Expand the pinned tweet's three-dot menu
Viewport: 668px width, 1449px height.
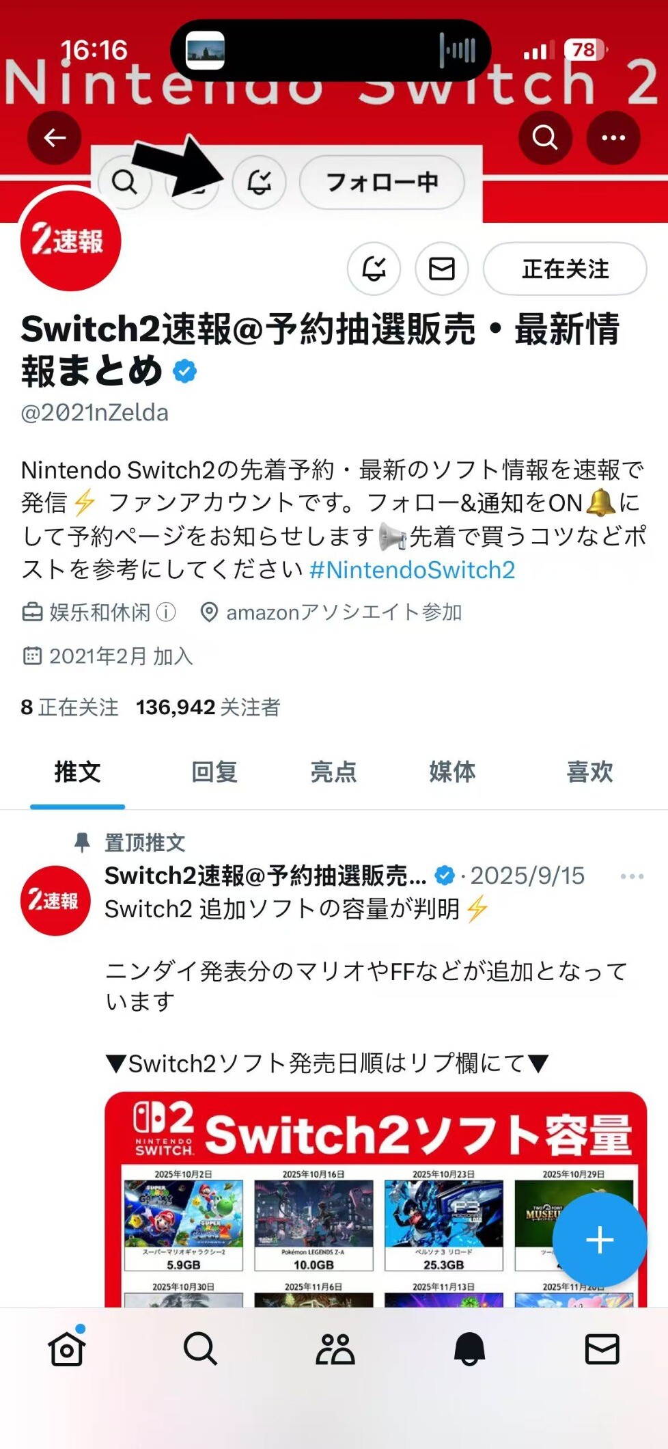point(632,876)
